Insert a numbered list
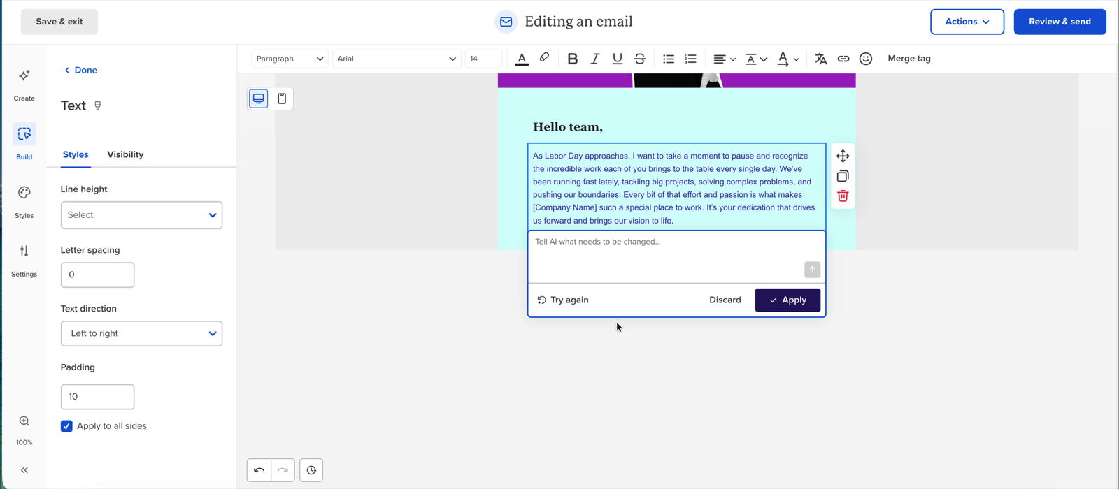Viewport: 1119px width, 489px height. (x=691, y=59)
